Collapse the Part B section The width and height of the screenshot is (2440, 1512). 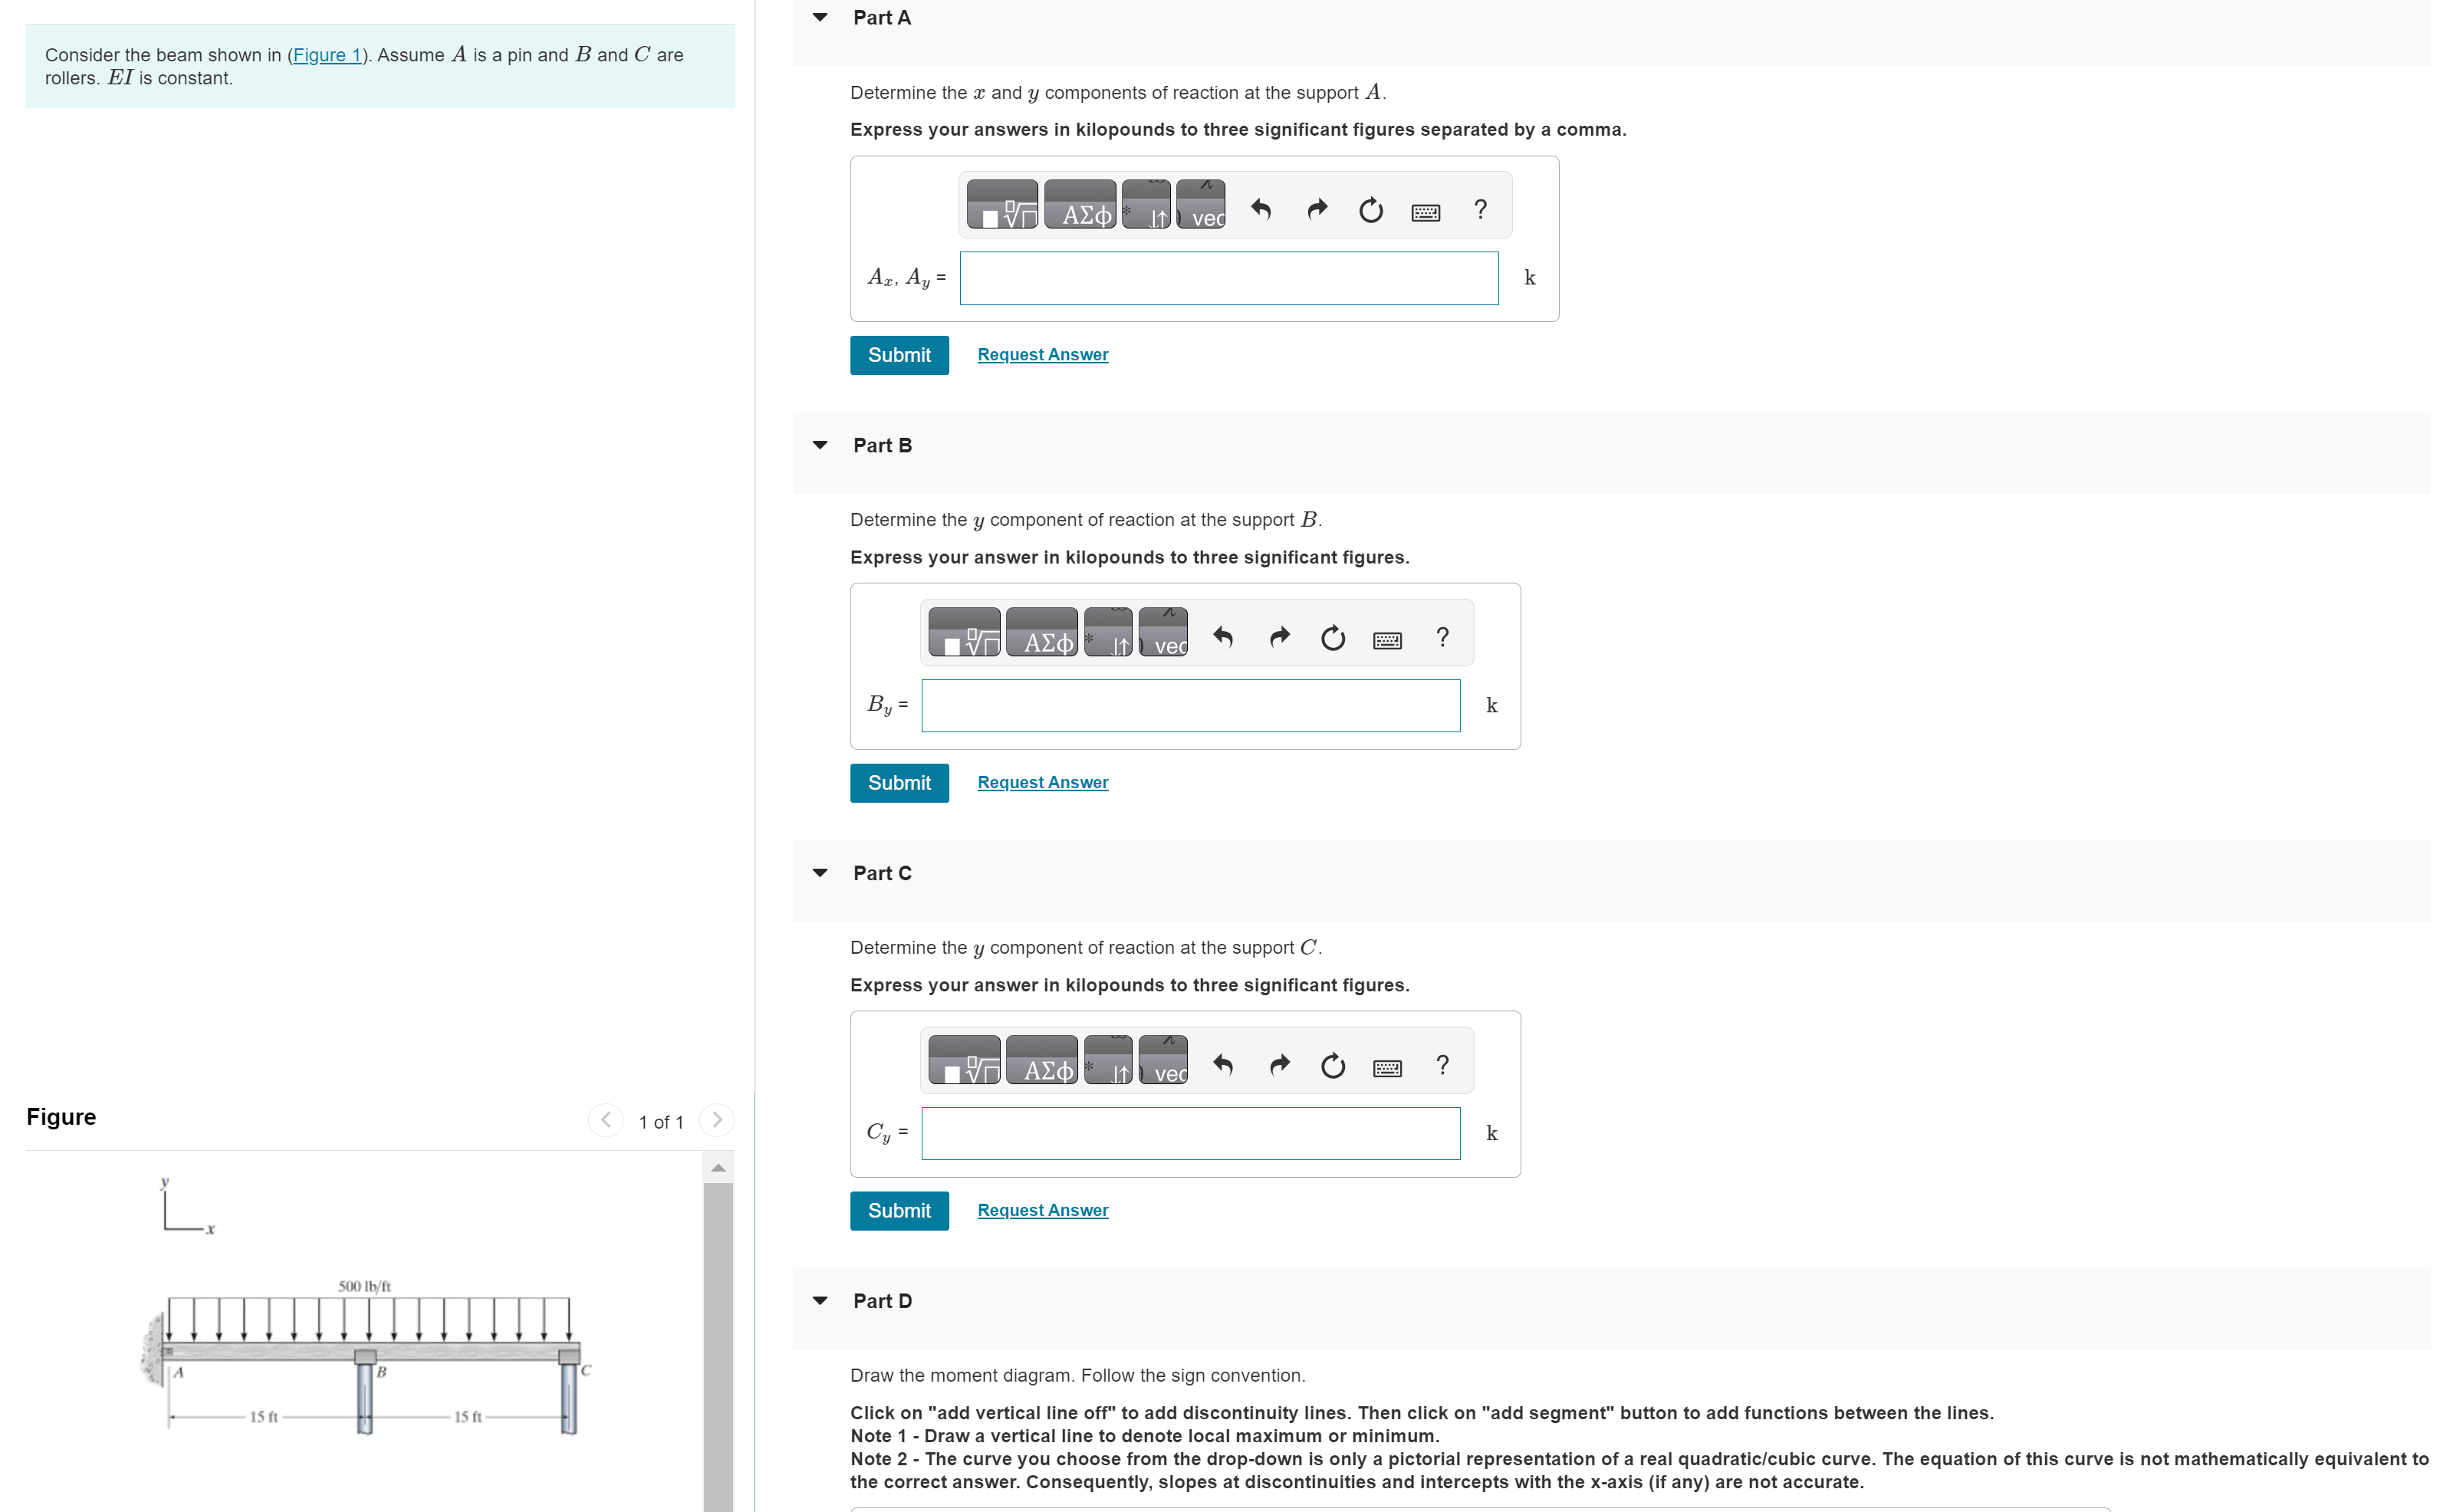820,445
